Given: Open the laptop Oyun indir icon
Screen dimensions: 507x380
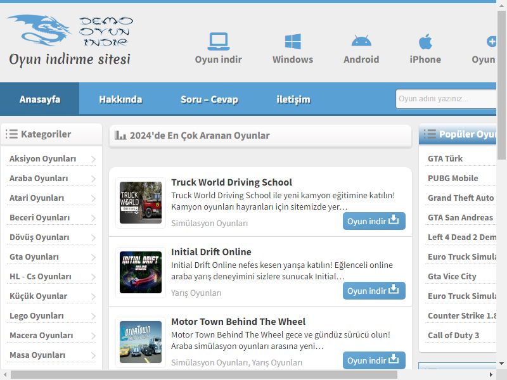Looking at the screenshot, I should 219,41.
